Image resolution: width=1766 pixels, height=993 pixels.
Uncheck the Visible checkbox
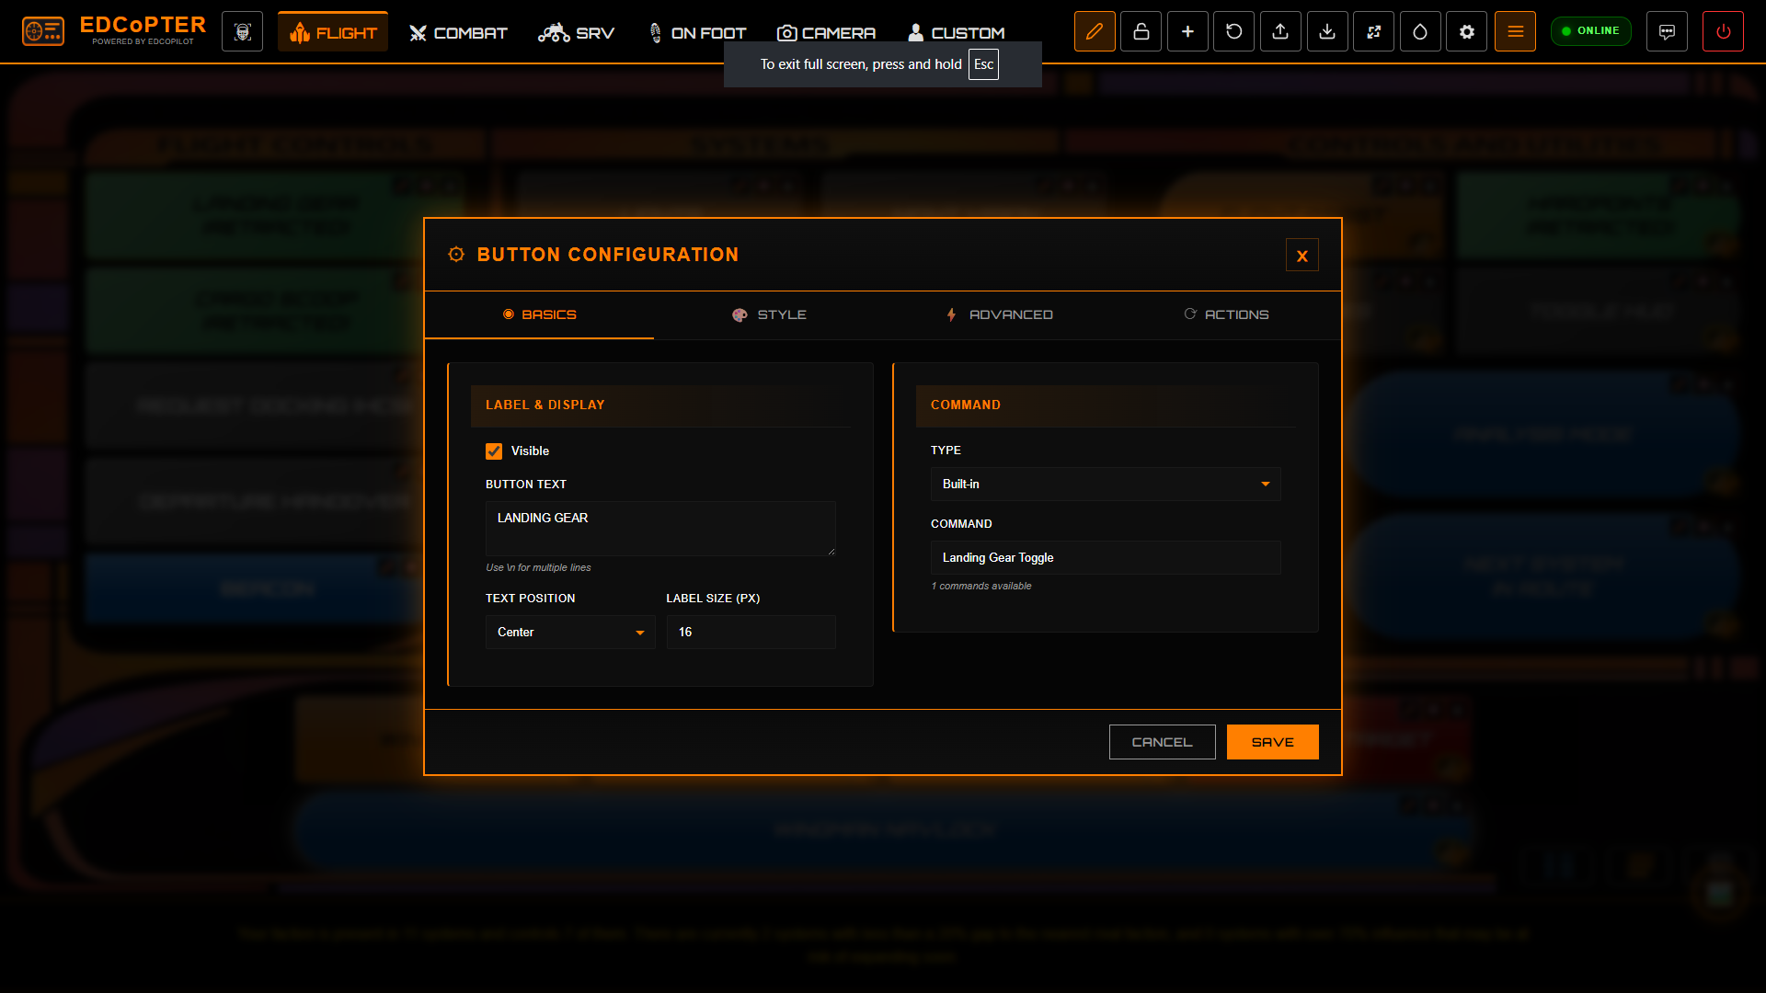(493, 451)
